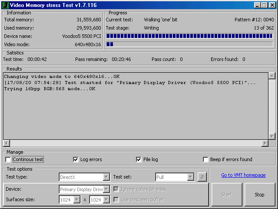This screenshot has height=209, width=278.
Task: Click the results scroll down arrow
Action: point(272,136)
